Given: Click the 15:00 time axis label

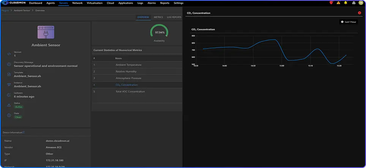Looking at the screenshot, I should [x=282, y=66].
